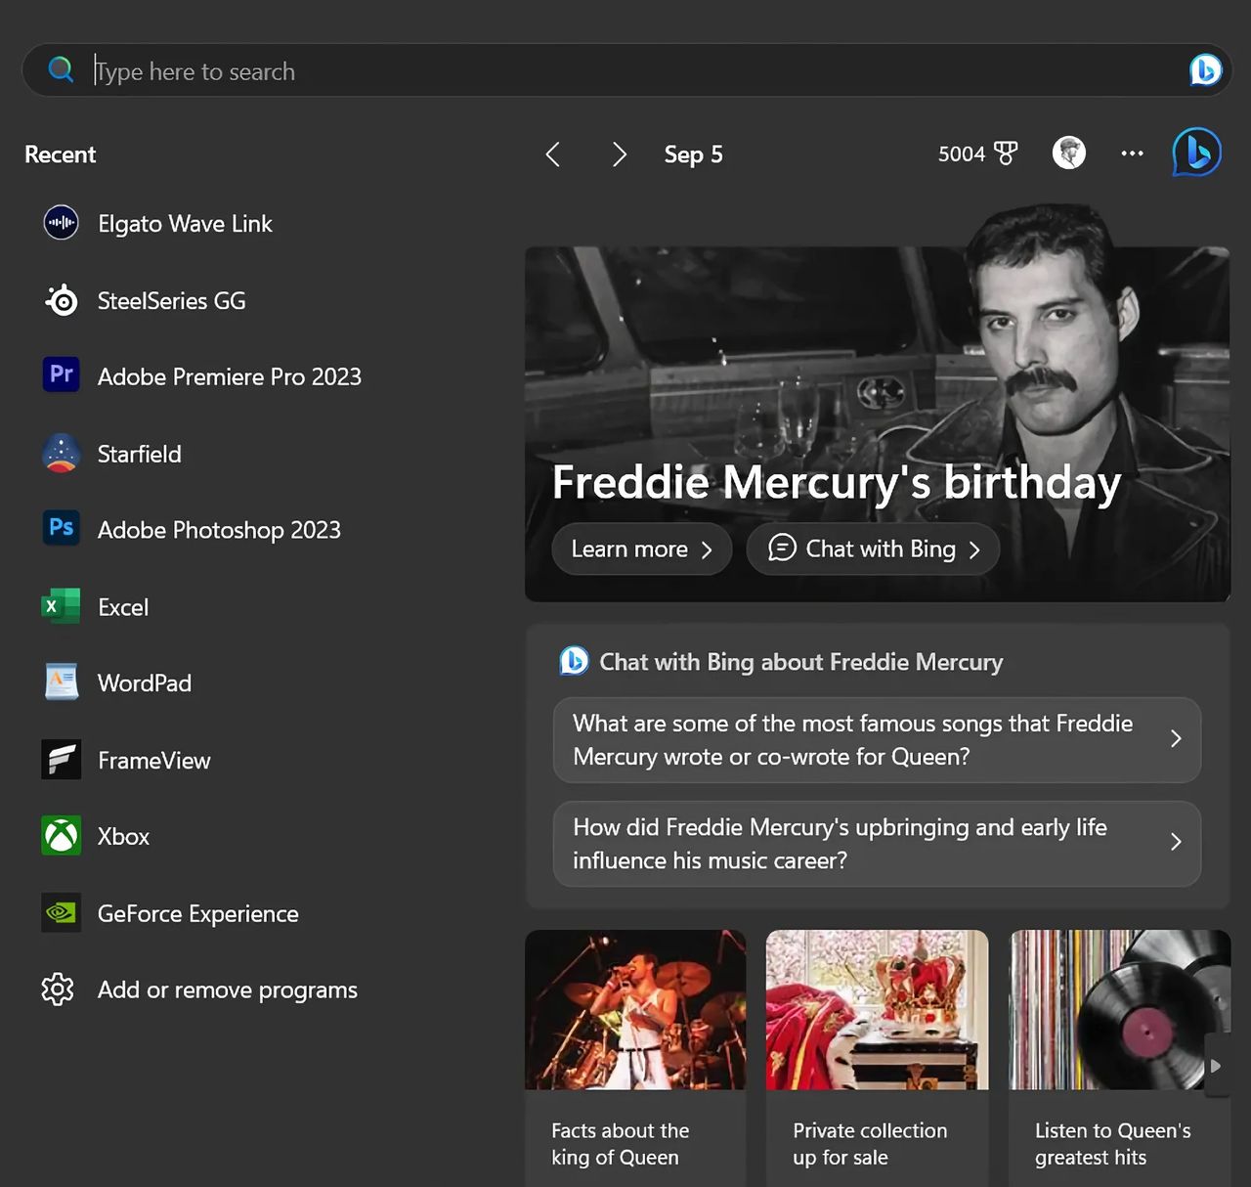Click the Learn more button
The height and width of the screenshot is (1187, 1251).
[641, 550]
